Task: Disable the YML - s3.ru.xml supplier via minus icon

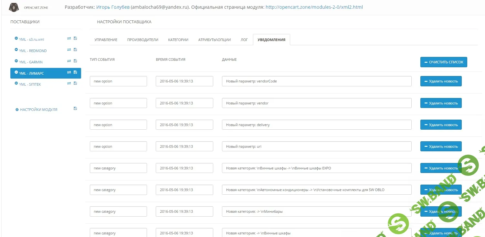Action: (16, 38)
